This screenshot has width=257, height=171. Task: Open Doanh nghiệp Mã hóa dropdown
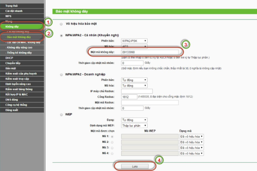[134, 85]
